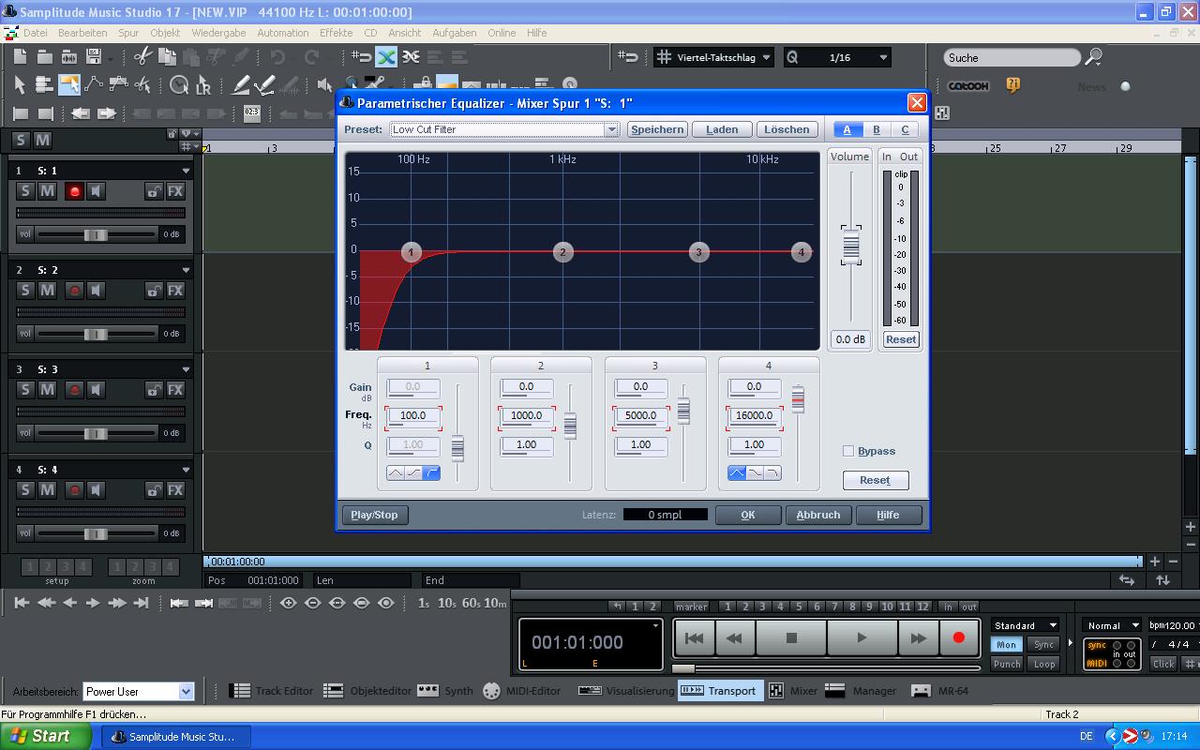
Task: Show the Visualisierung panel
Action: (626, 691)
